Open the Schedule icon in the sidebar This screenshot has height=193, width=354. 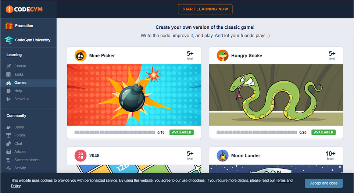click(x=8, y=99)
